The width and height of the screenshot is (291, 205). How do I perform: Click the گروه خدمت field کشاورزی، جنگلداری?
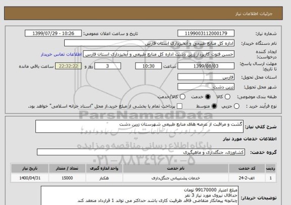(x=141, y=152)
